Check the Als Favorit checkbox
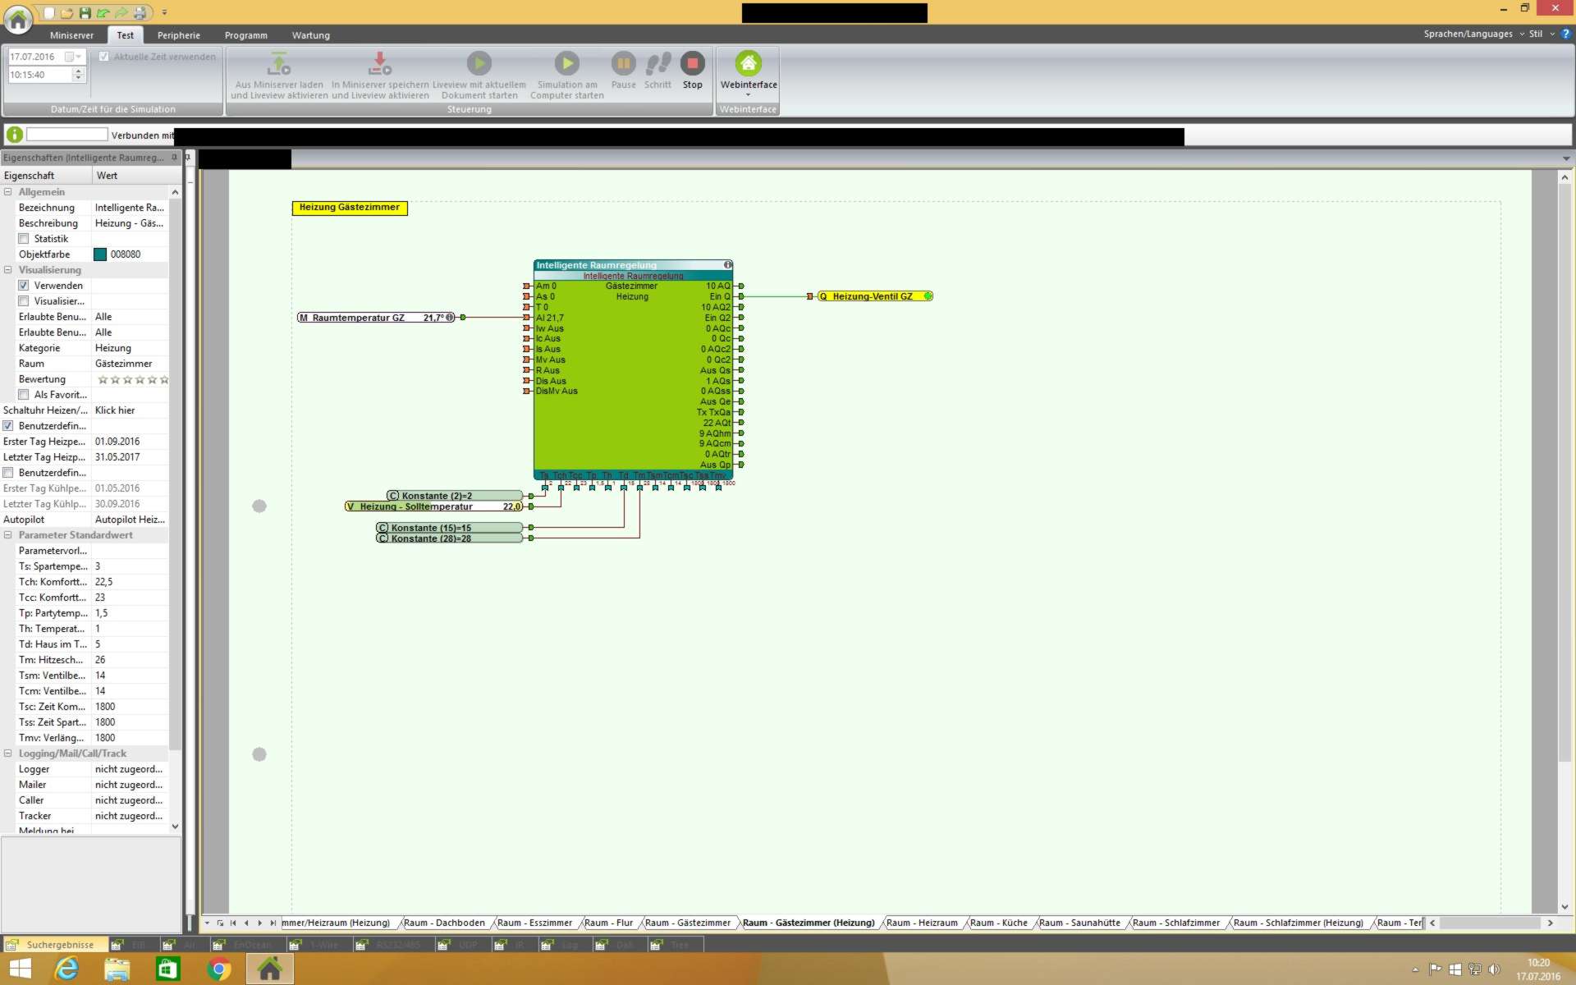Viewport: 1576px width, 985px height. [x=24, y=395]
